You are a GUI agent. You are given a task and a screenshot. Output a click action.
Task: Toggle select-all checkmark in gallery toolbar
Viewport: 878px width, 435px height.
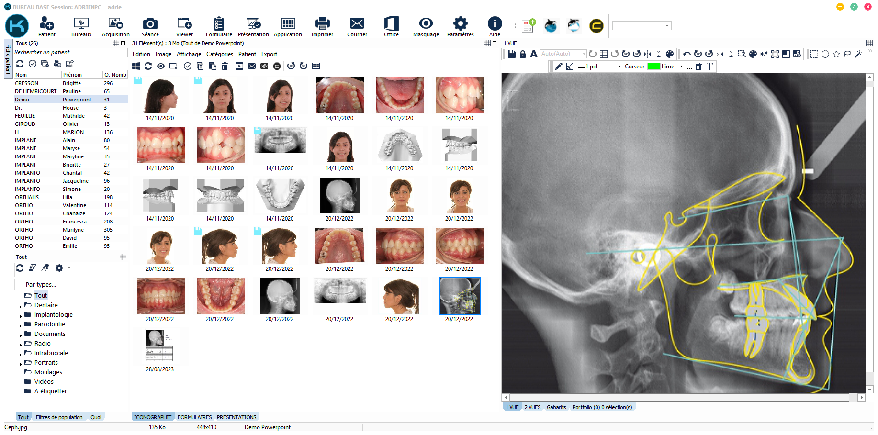click(x=188, y=66)
